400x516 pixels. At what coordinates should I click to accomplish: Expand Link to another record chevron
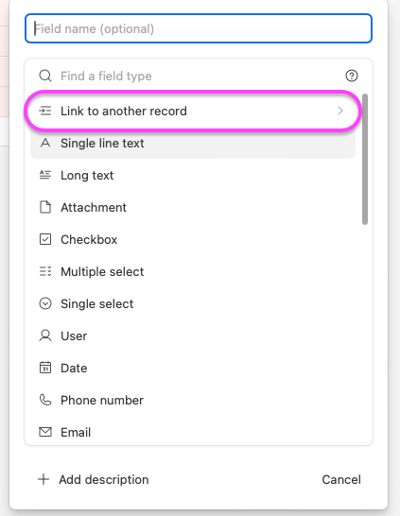click(340, 111)
